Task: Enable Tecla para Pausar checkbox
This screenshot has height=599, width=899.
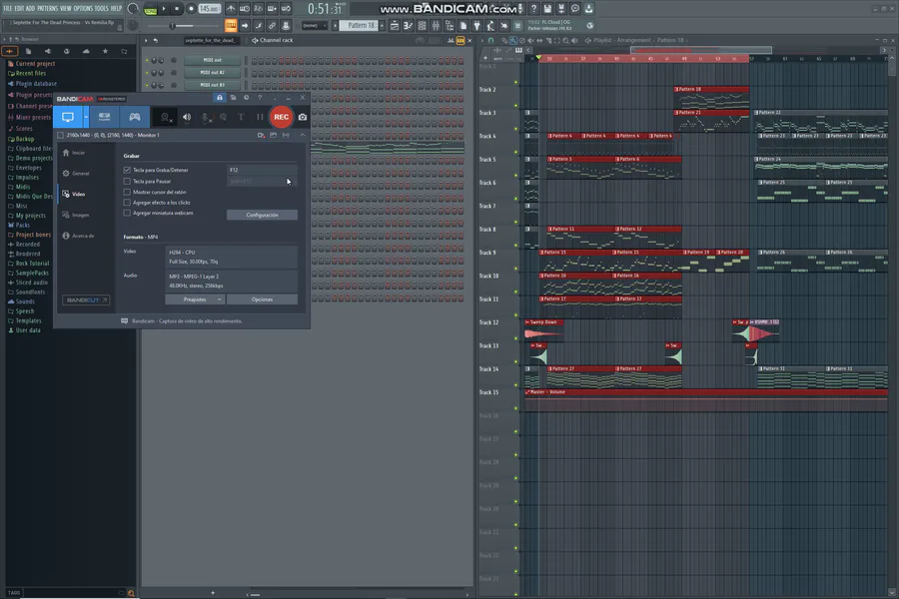Action: coord(127,181)
